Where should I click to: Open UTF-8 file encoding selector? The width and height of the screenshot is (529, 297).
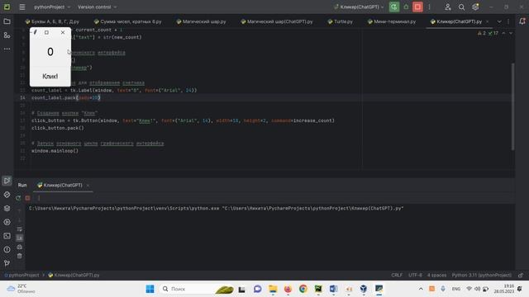pyautogui.click(x=415, y=275)
